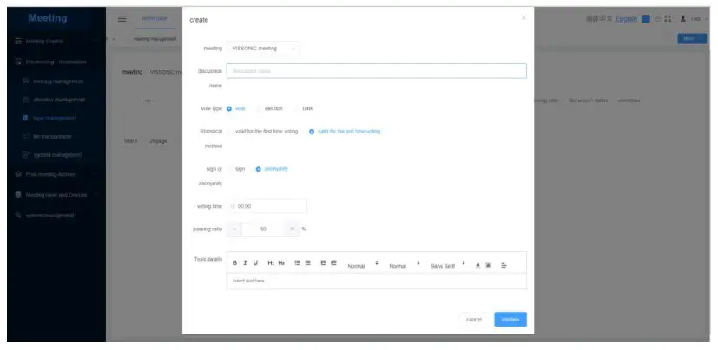Decrease indent in Topic details editor
Image resolution: width=718 pixels, height=350 pixels.
coord(323,263)
